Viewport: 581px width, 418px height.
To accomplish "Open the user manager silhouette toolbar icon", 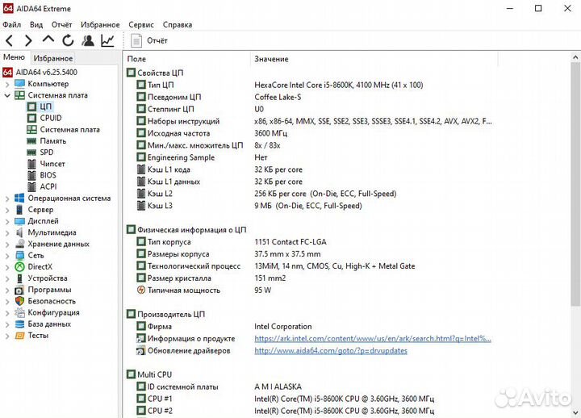I will coord(88,40).
